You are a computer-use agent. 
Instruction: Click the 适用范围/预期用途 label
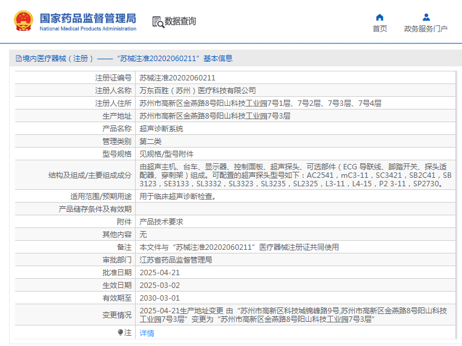[x=101, y=197]
